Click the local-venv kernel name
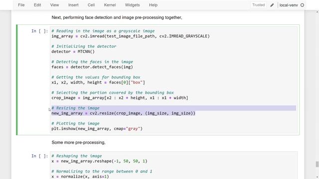Image resolution: width=319 pixels, height=179 pixels. [x=289, y=5]
